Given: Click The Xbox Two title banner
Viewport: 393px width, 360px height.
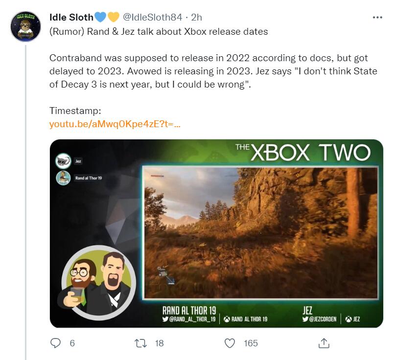Looking at the screenshot, I should click(x=303, y=152).
